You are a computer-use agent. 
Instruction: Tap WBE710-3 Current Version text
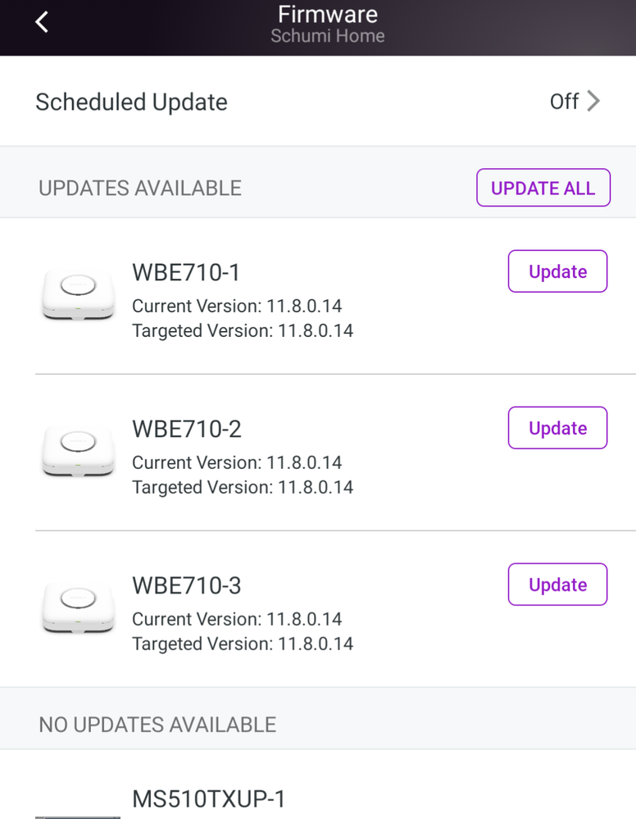point(237,619)
